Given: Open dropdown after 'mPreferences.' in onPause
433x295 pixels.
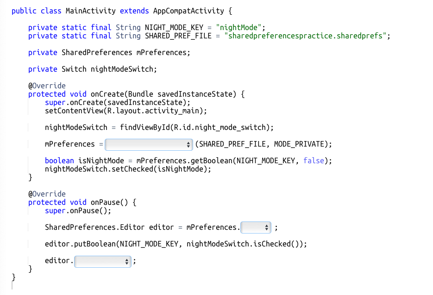Looking at the screenshot, I should coord(256,227).
